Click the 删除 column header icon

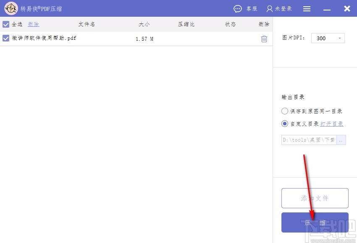(264, 24)
